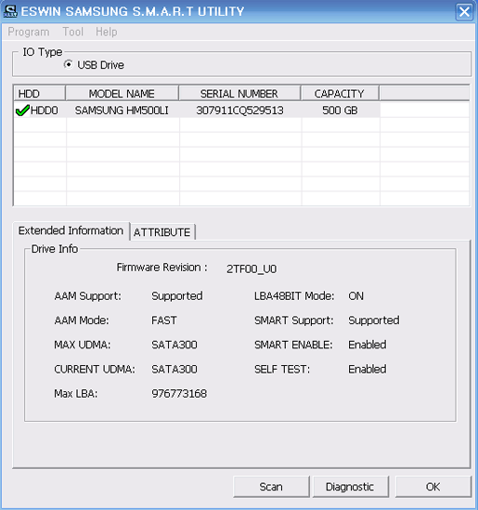Click the AAM Mode value FAST
478x510 pixels.
click(x=164, y=320)
